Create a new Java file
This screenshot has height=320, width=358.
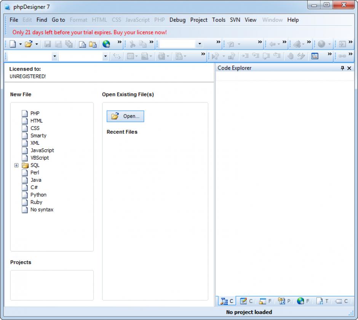[32, 180]
